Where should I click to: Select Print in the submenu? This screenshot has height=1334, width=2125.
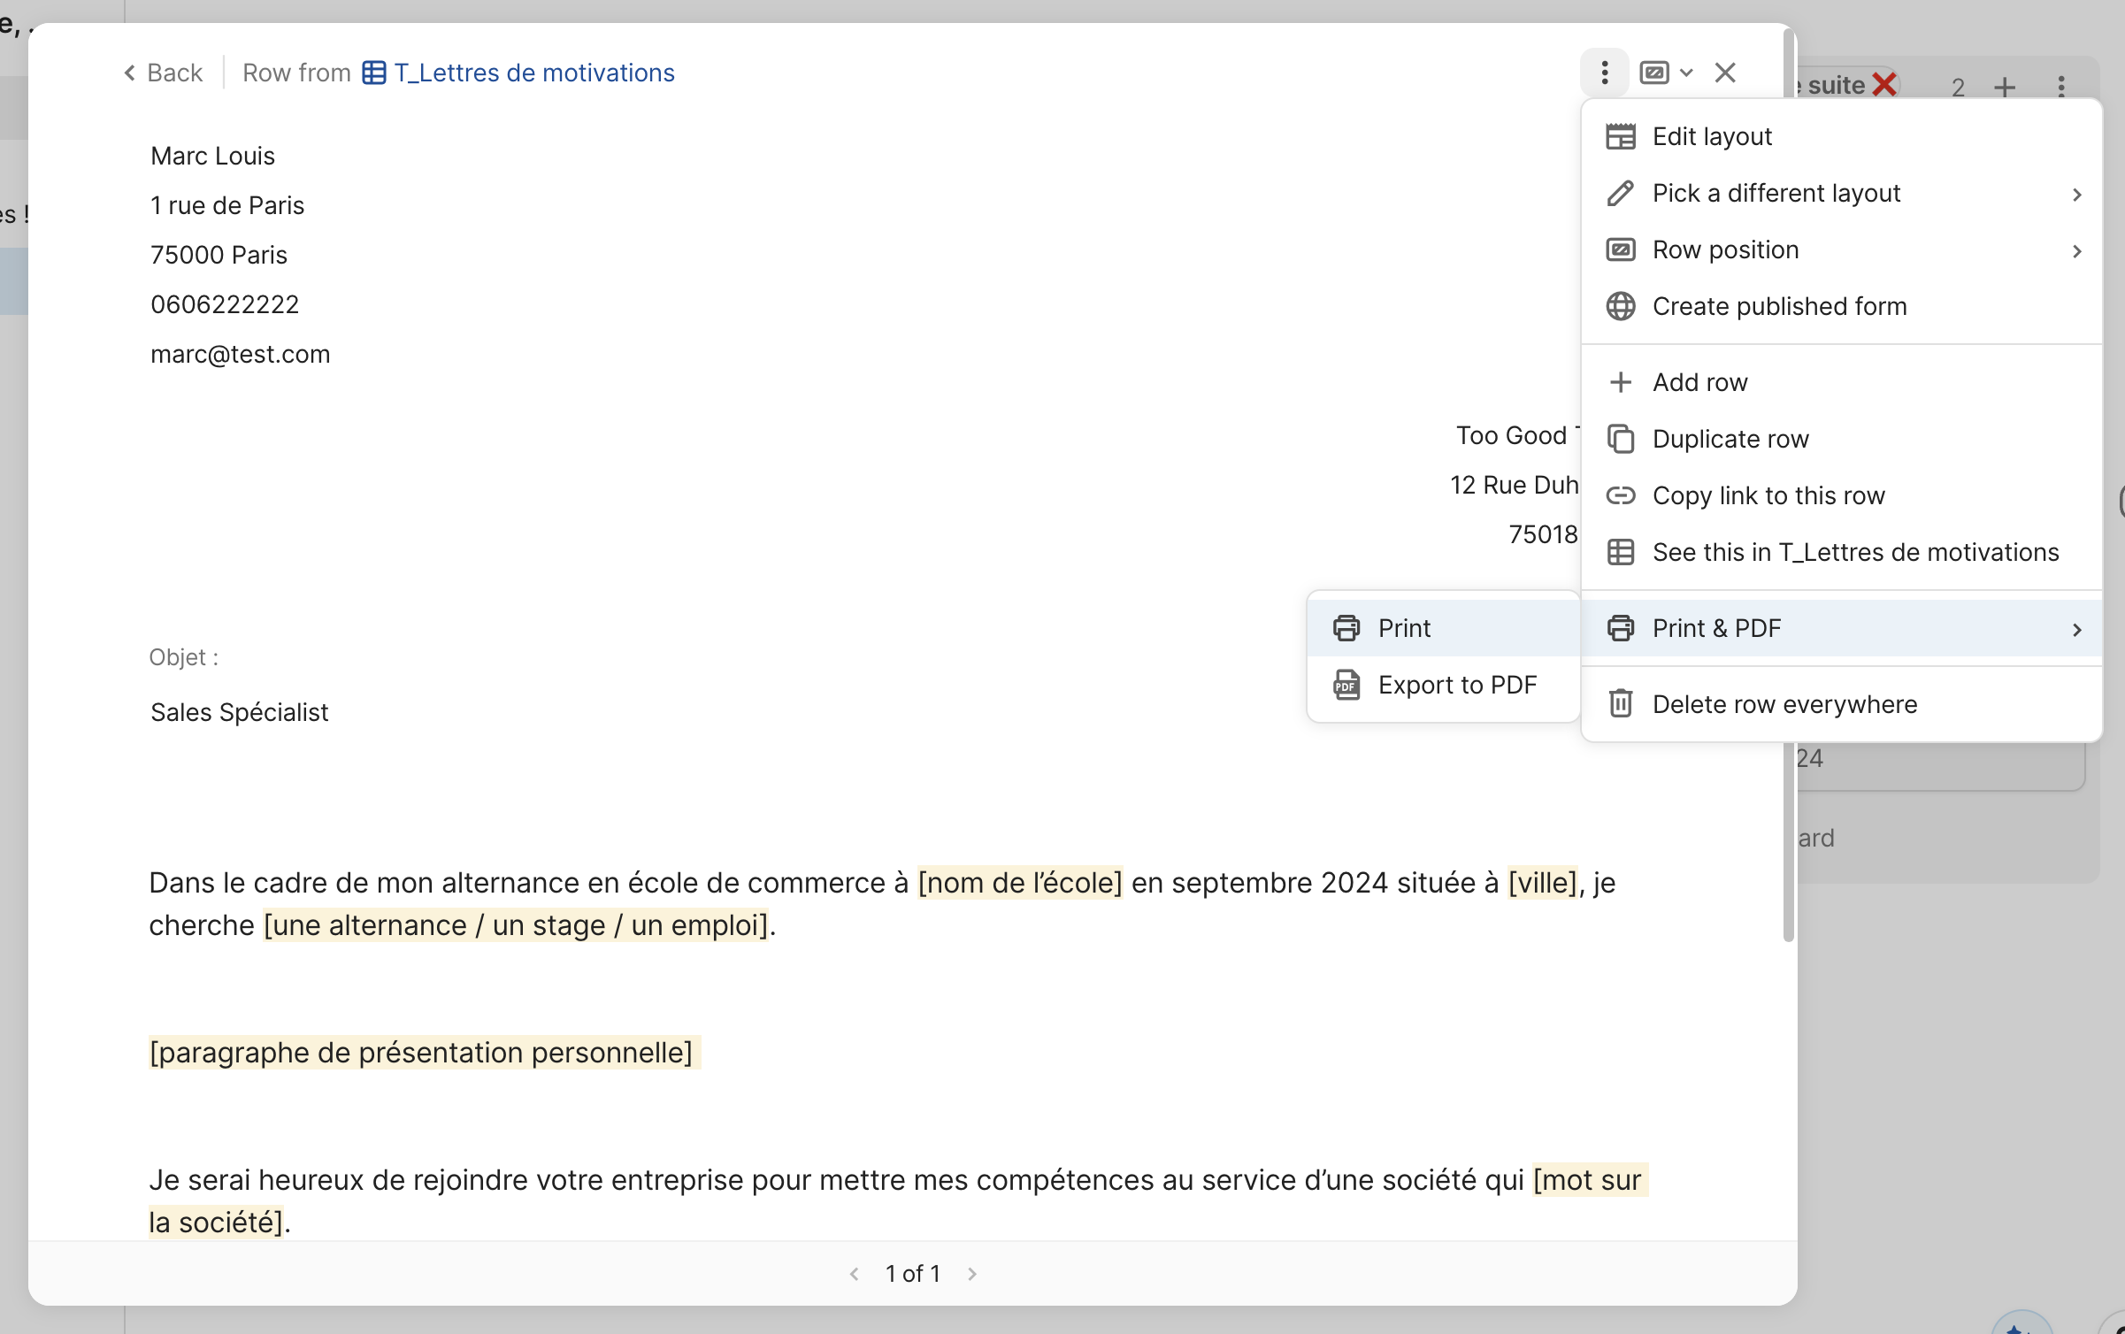click(1403, 628)
